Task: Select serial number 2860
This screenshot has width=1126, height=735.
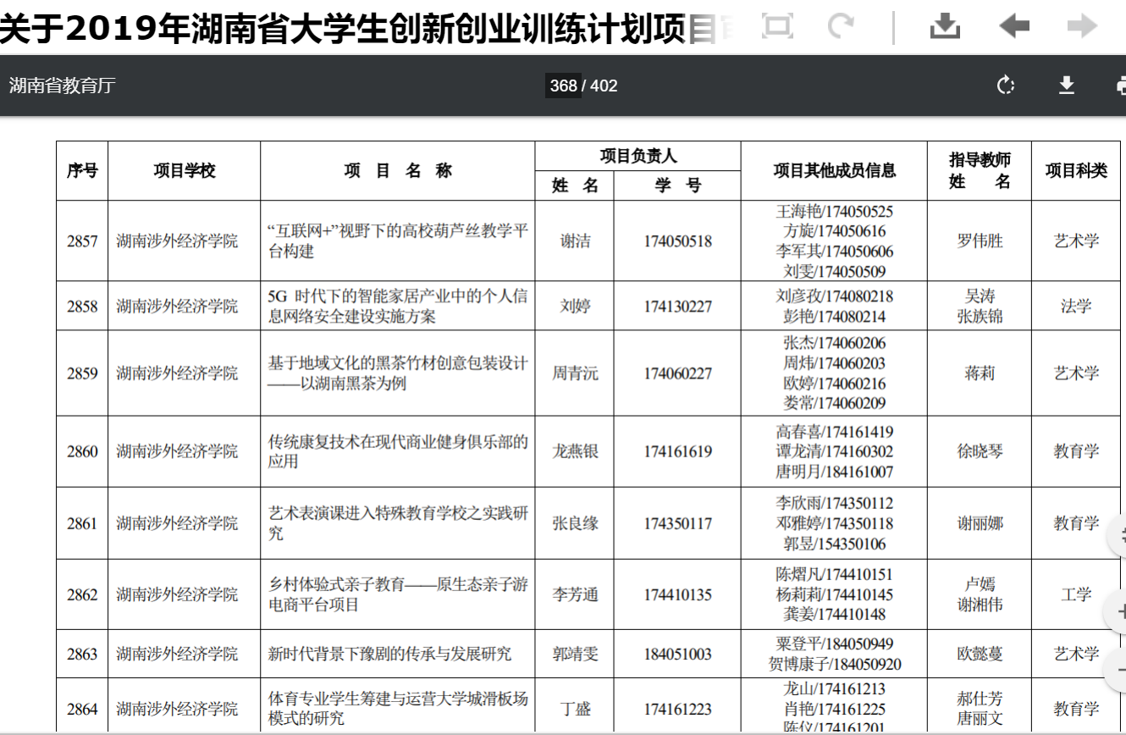Action: tap(82, 452)
